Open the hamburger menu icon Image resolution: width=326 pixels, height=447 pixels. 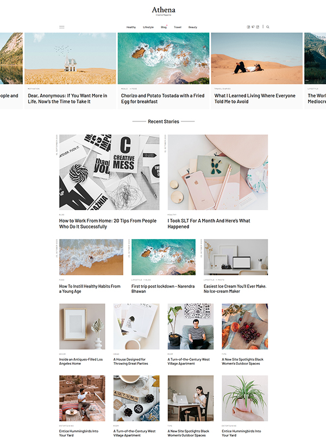62,27
